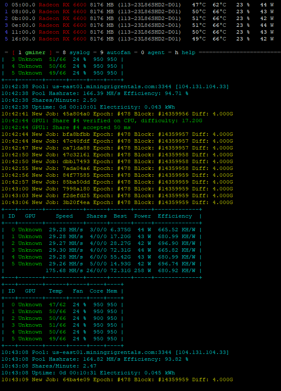This screenshot has width=281, height=391.
Task: Select bus address 0b:00.0 in GPU list
Action: point(23,18)
